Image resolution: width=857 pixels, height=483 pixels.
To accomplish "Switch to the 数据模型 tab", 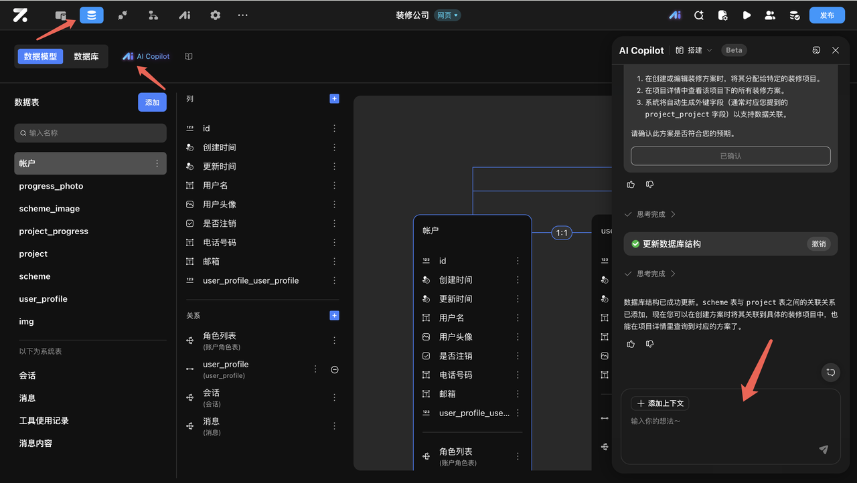I will click(x=40, y=57).
